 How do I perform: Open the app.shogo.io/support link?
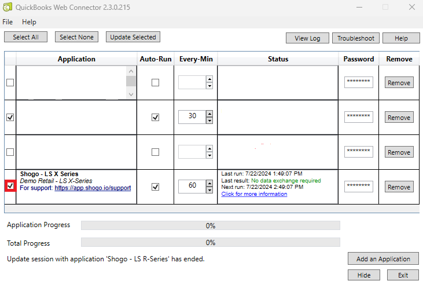click(x=93, y=188)
